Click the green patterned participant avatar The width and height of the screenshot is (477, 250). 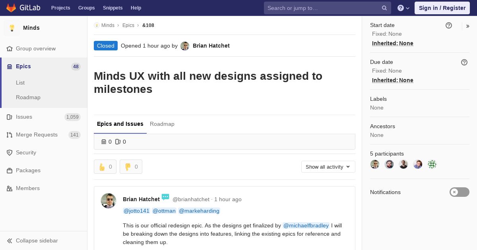pos(432,164)
